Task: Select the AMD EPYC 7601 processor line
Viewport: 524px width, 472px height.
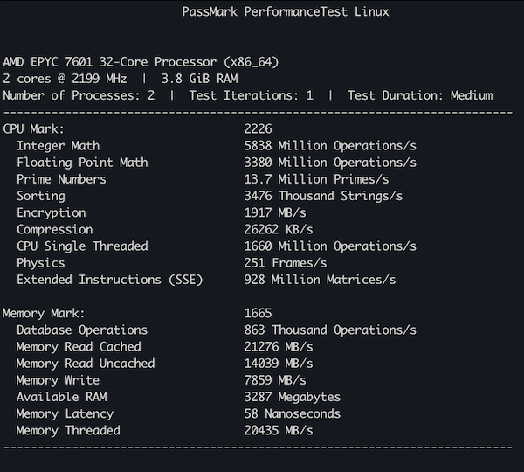Action: (141, 62)
